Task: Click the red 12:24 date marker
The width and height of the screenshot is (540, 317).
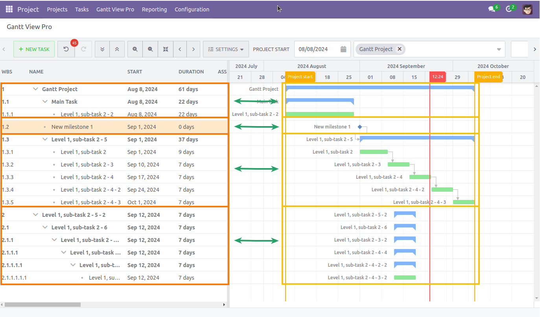Action: (x=437, y=77)
